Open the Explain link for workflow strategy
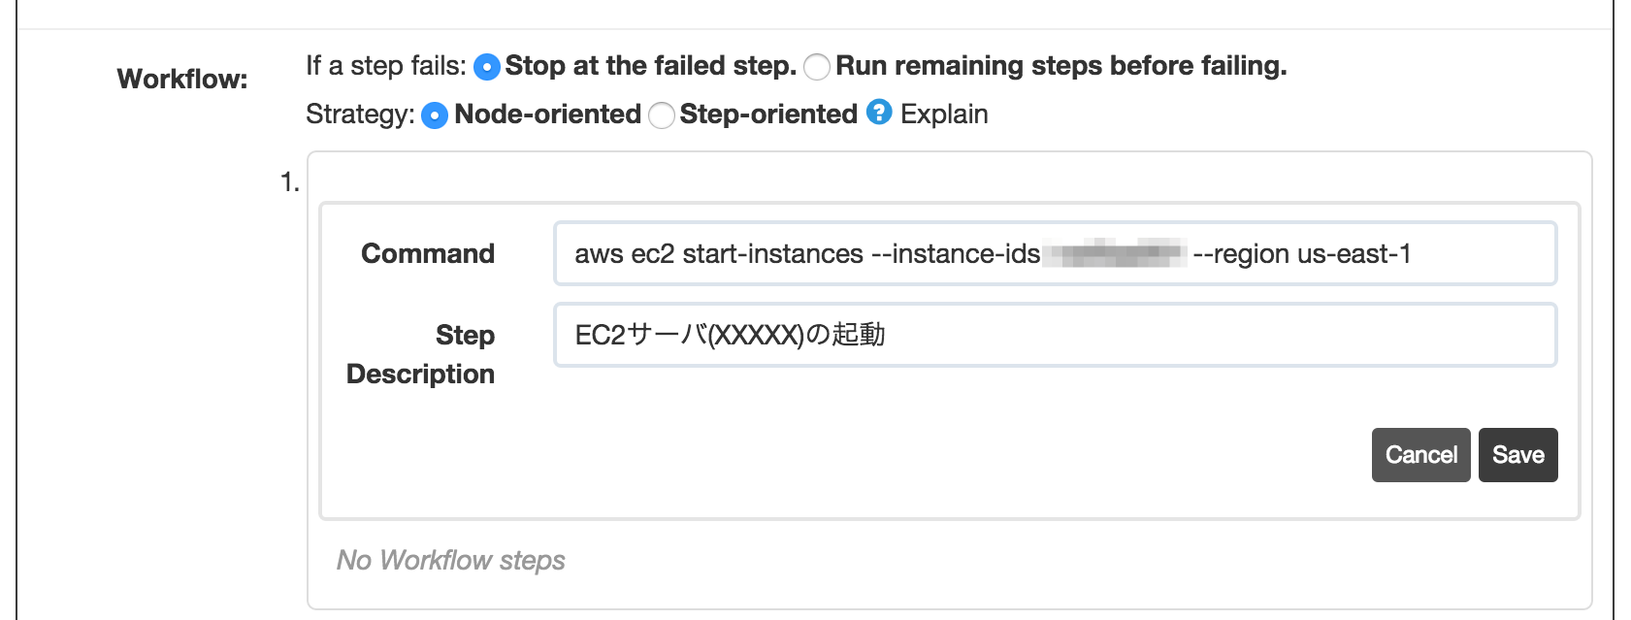1631x620 pixels. (x=944, y=114)
